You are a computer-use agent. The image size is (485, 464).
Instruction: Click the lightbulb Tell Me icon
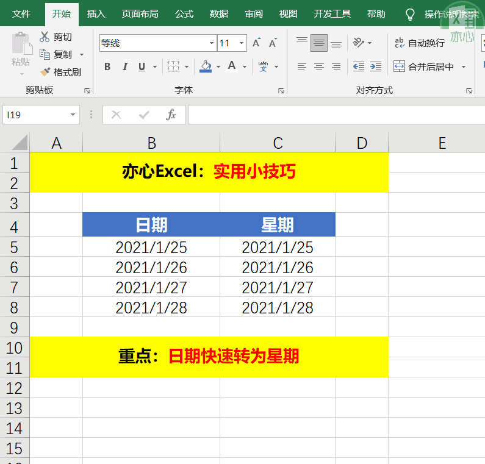click(x=410, y=14)
